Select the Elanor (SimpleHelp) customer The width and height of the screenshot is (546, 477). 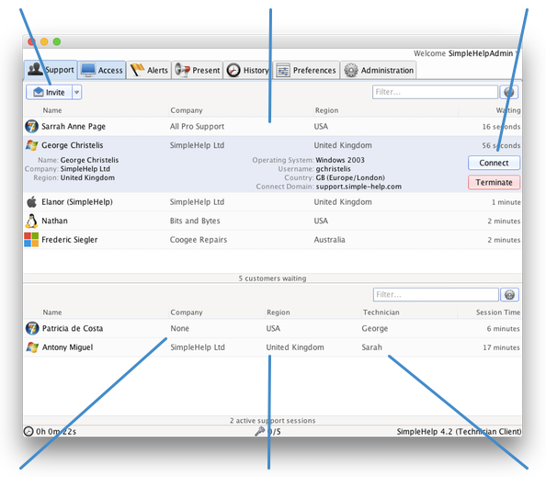coord(273,202)
